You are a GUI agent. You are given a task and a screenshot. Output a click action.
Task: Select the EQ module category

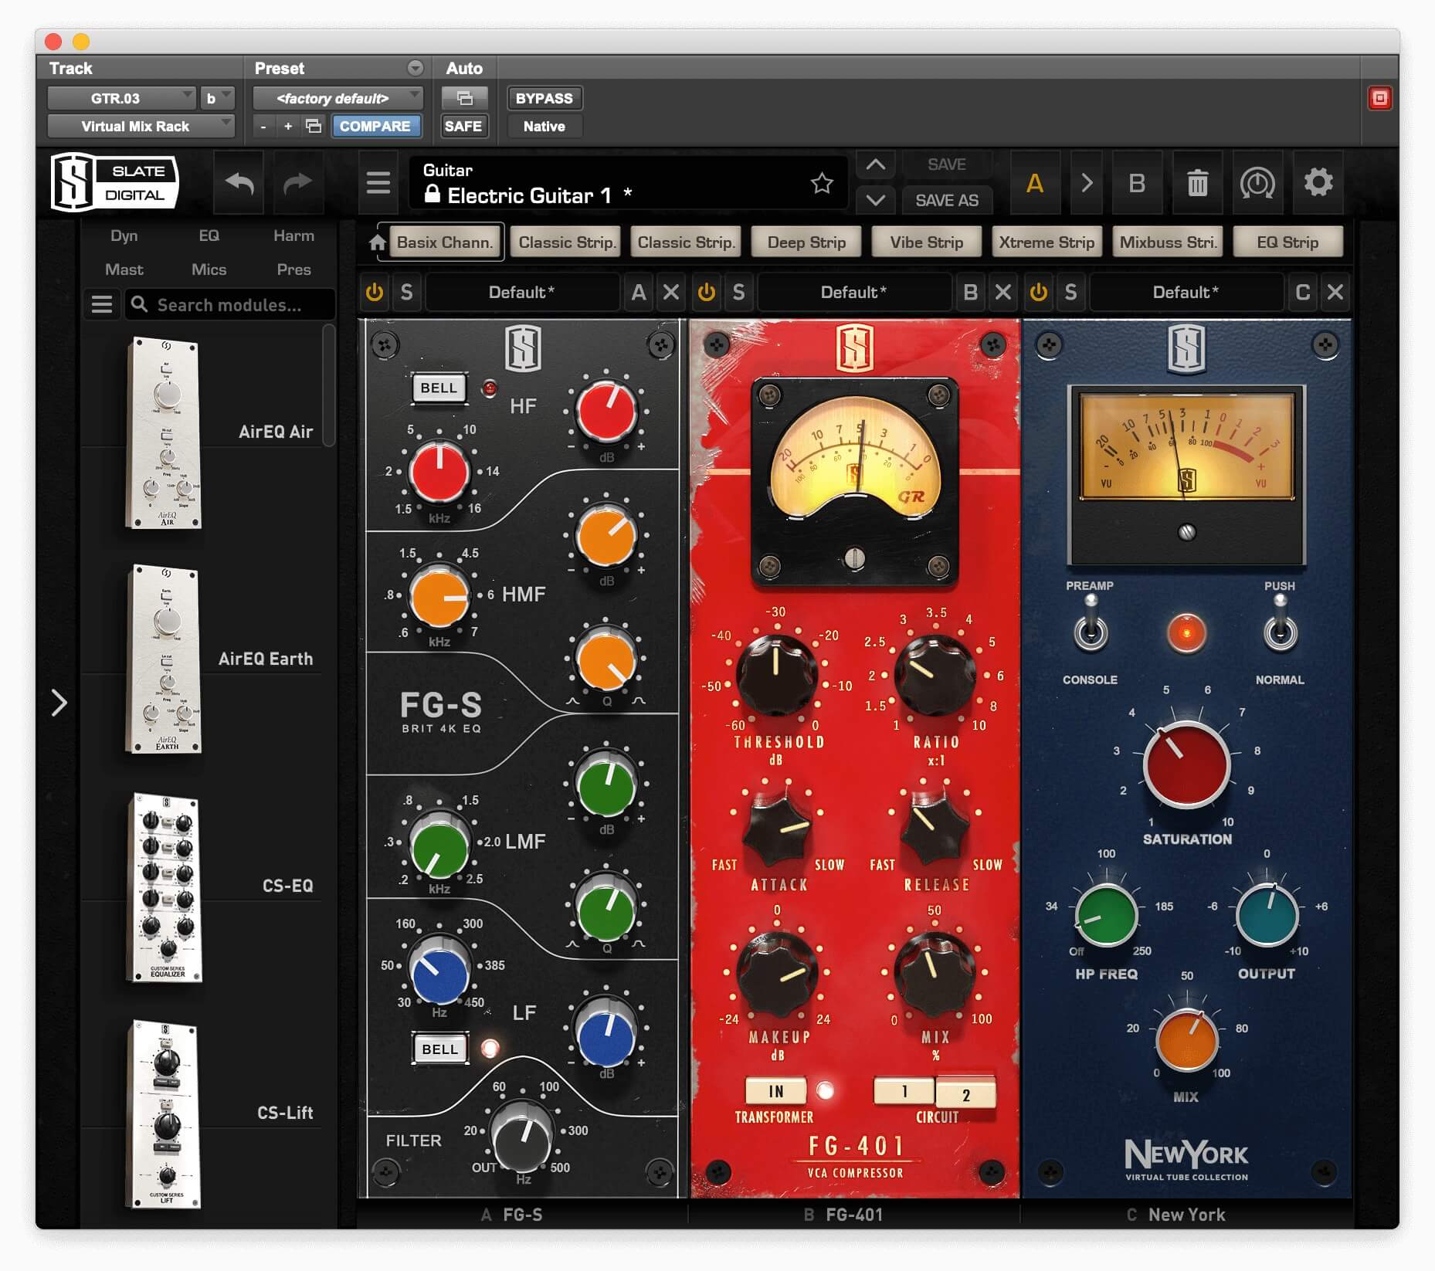pyautogui.click(x=209, y=236)
